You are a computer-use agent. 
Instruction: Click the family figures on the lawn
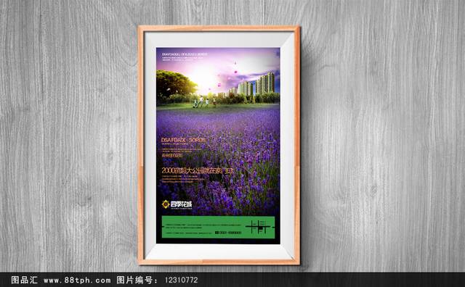[205, 102]
